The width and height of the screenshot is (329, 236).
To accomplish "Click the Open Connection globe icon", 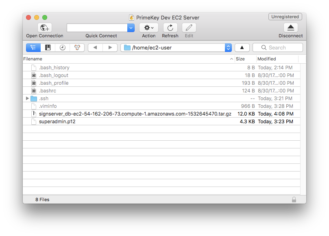I will 44,28.
